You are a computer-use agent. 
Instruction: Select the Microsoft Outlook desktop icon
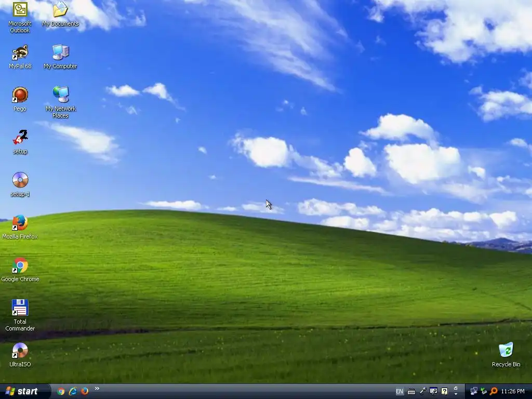point(20,17)
